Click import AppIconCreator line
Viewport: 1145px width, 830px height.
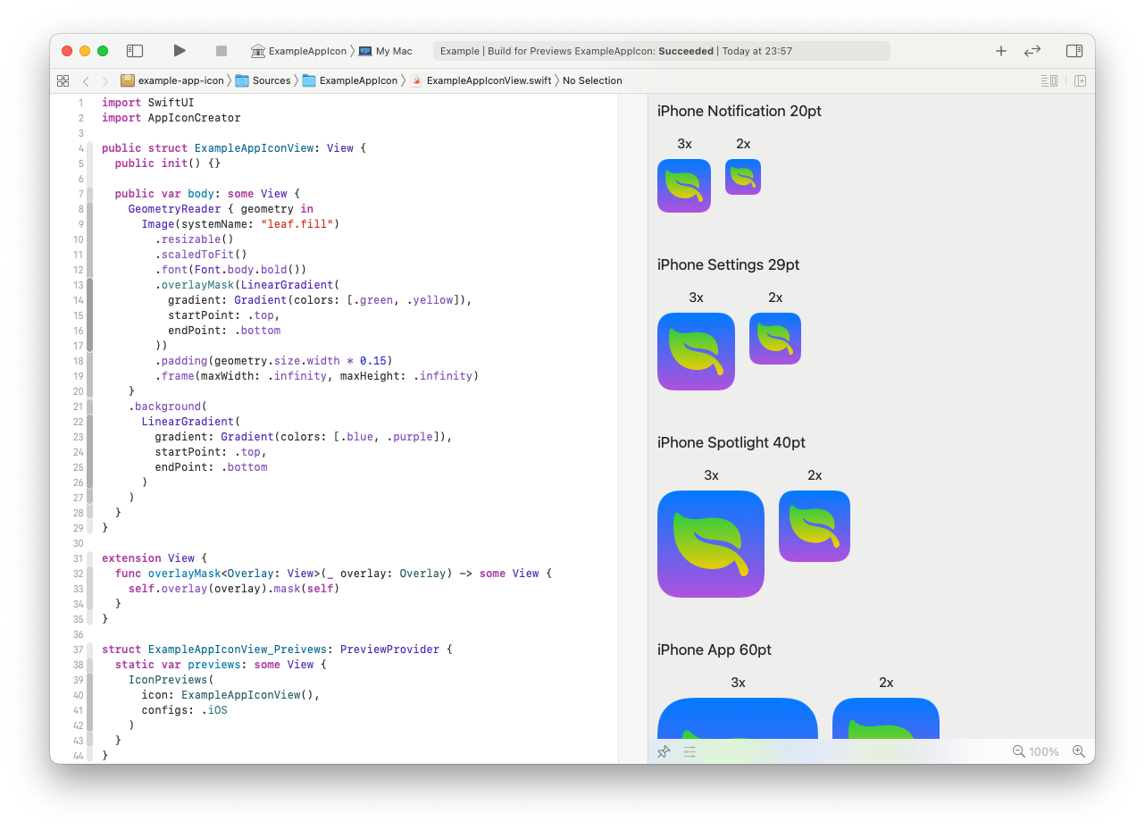(171, 118)
